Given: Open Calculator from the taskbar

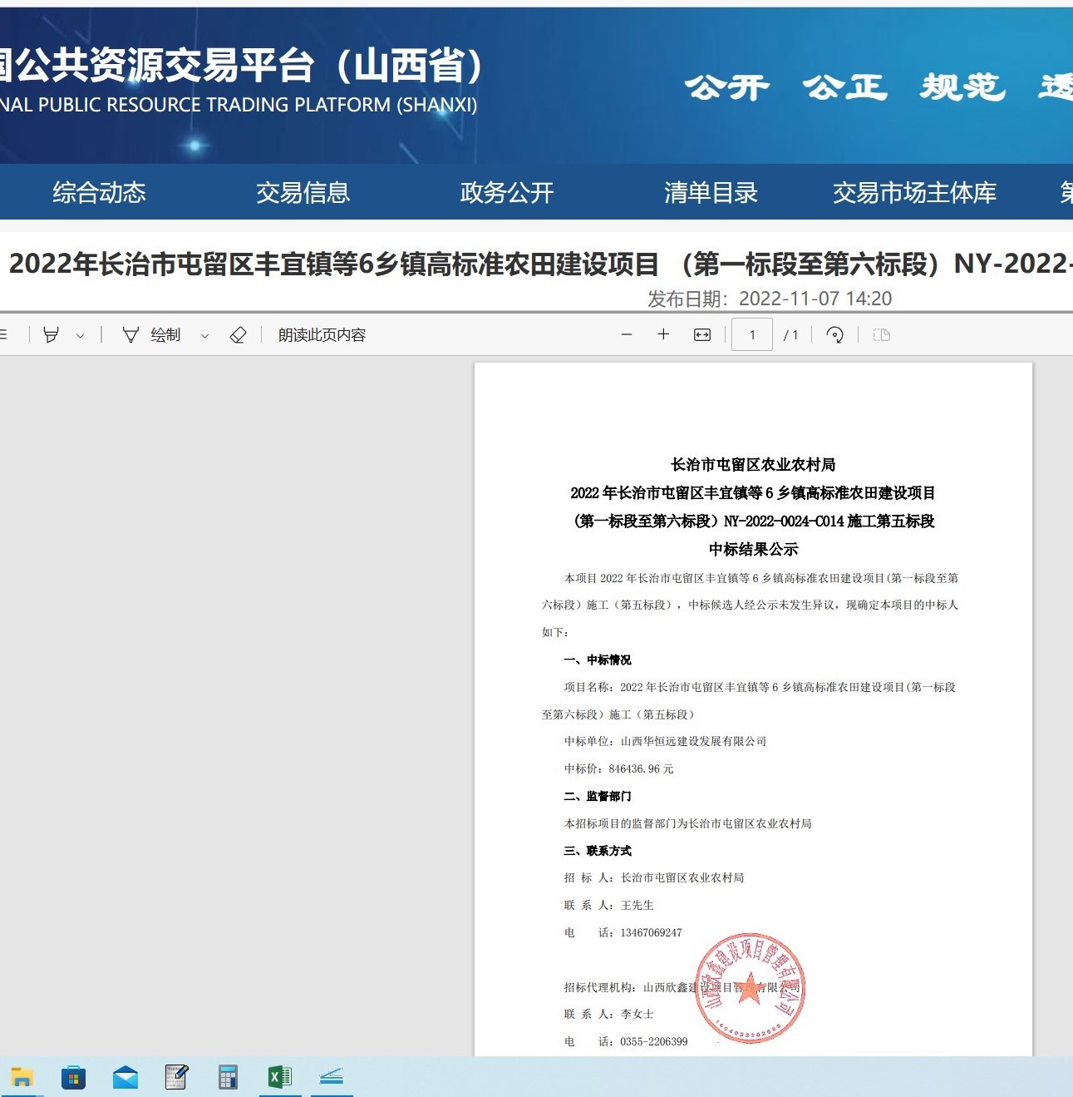Looking at the screenshot, I should [x=228, y=1078].
